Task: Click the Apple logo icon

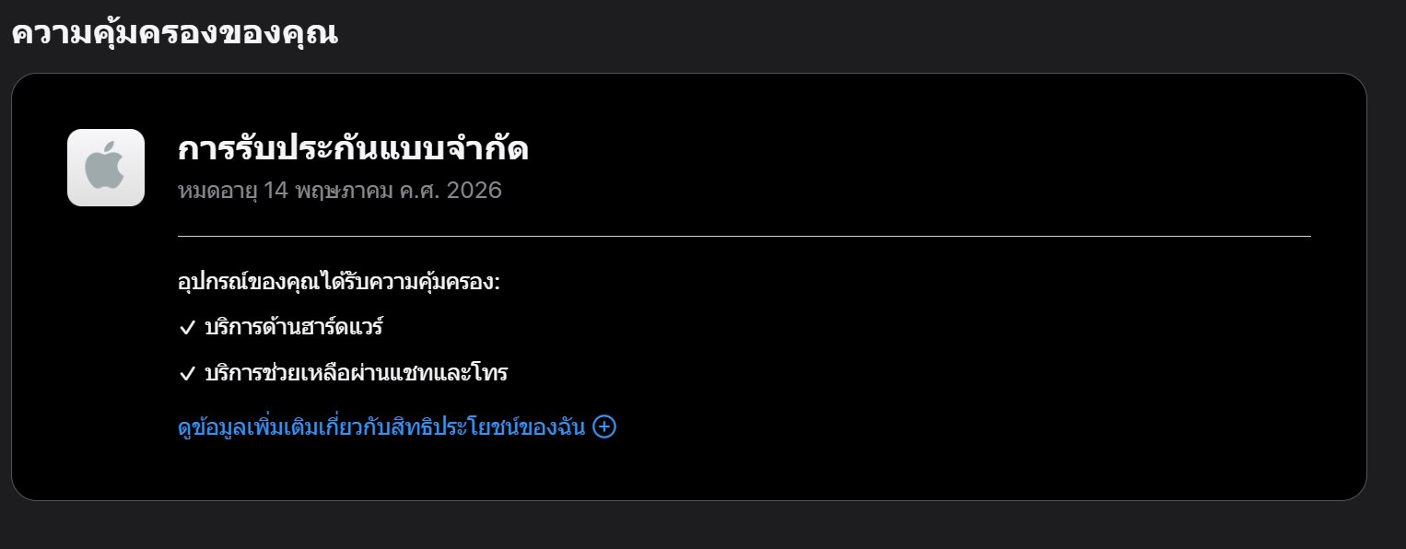Action: (106, 168)
